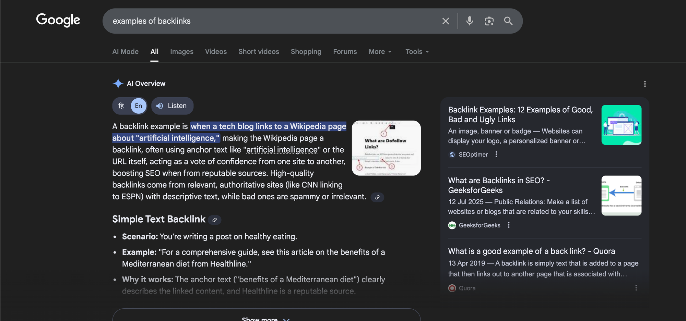Viewport: 686px width, 321px height.
Task: Open the three-dot menu on the SEOptimer result
Action: 496,155
